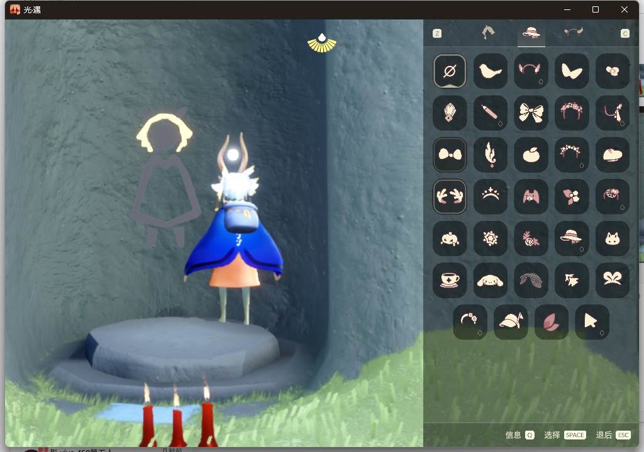
Task: Click the winged light cape energy indicator
Action: [322, 43]
